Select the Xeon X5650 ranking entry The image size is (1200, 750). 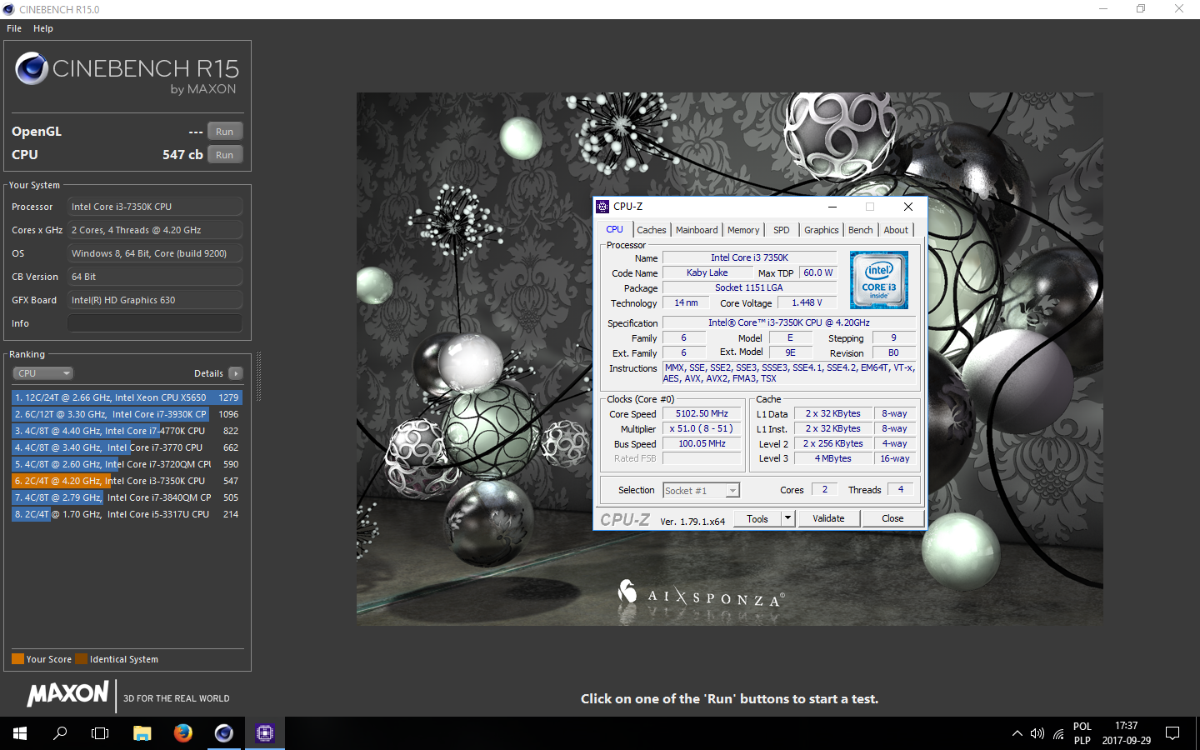tap(127, 397)
